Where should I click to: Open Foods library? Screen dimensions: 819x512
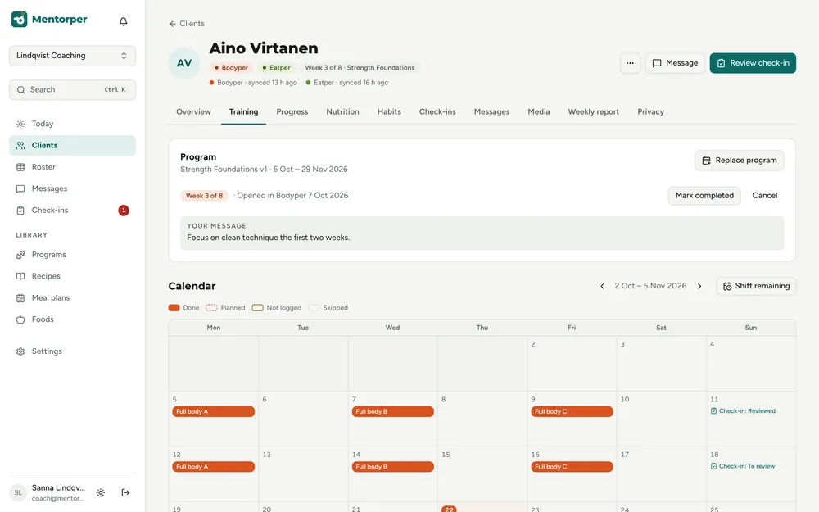tap(72, 319)
